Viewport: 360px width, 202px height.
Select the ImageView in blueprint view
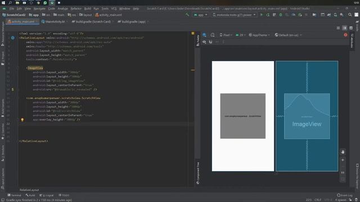pos(307,116)
